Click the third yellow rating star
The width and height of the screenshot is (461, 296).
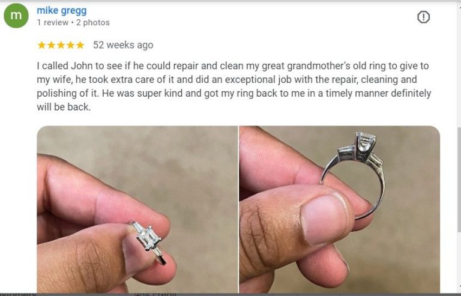click(x=61, y=45)
